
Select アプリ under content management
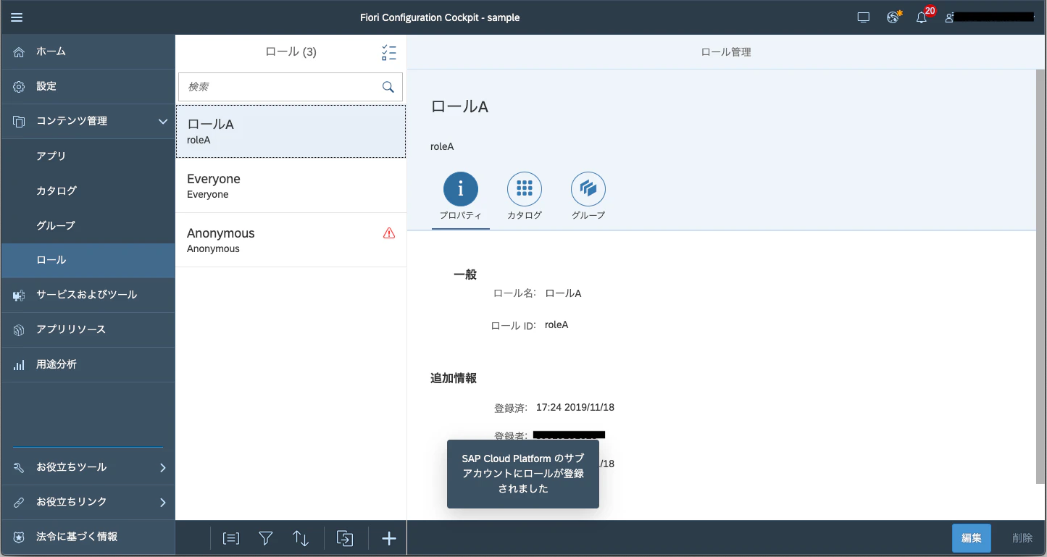pos(88,156)
